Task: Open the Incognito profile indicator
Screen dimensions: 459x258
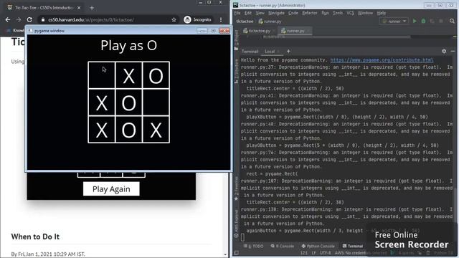Action: pos(198,19)
